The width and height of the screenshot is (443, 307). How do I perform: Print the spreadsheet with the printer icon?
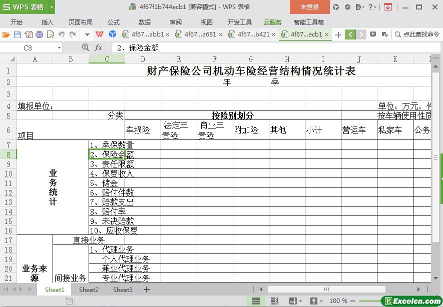coord(39,34)
